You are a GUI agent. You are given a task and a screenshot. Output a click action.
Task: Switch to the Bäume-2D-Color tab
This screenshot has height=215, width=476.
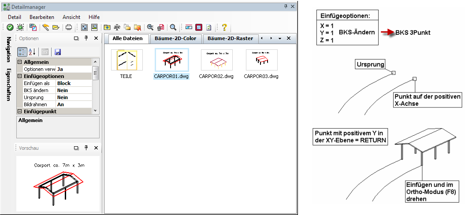(x=175, y=39)
